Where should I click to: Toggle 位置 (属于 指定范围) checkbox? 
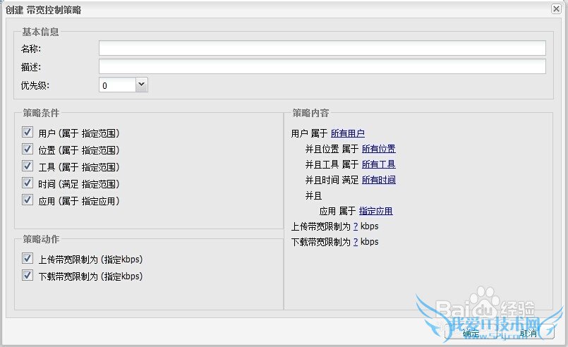28,150
